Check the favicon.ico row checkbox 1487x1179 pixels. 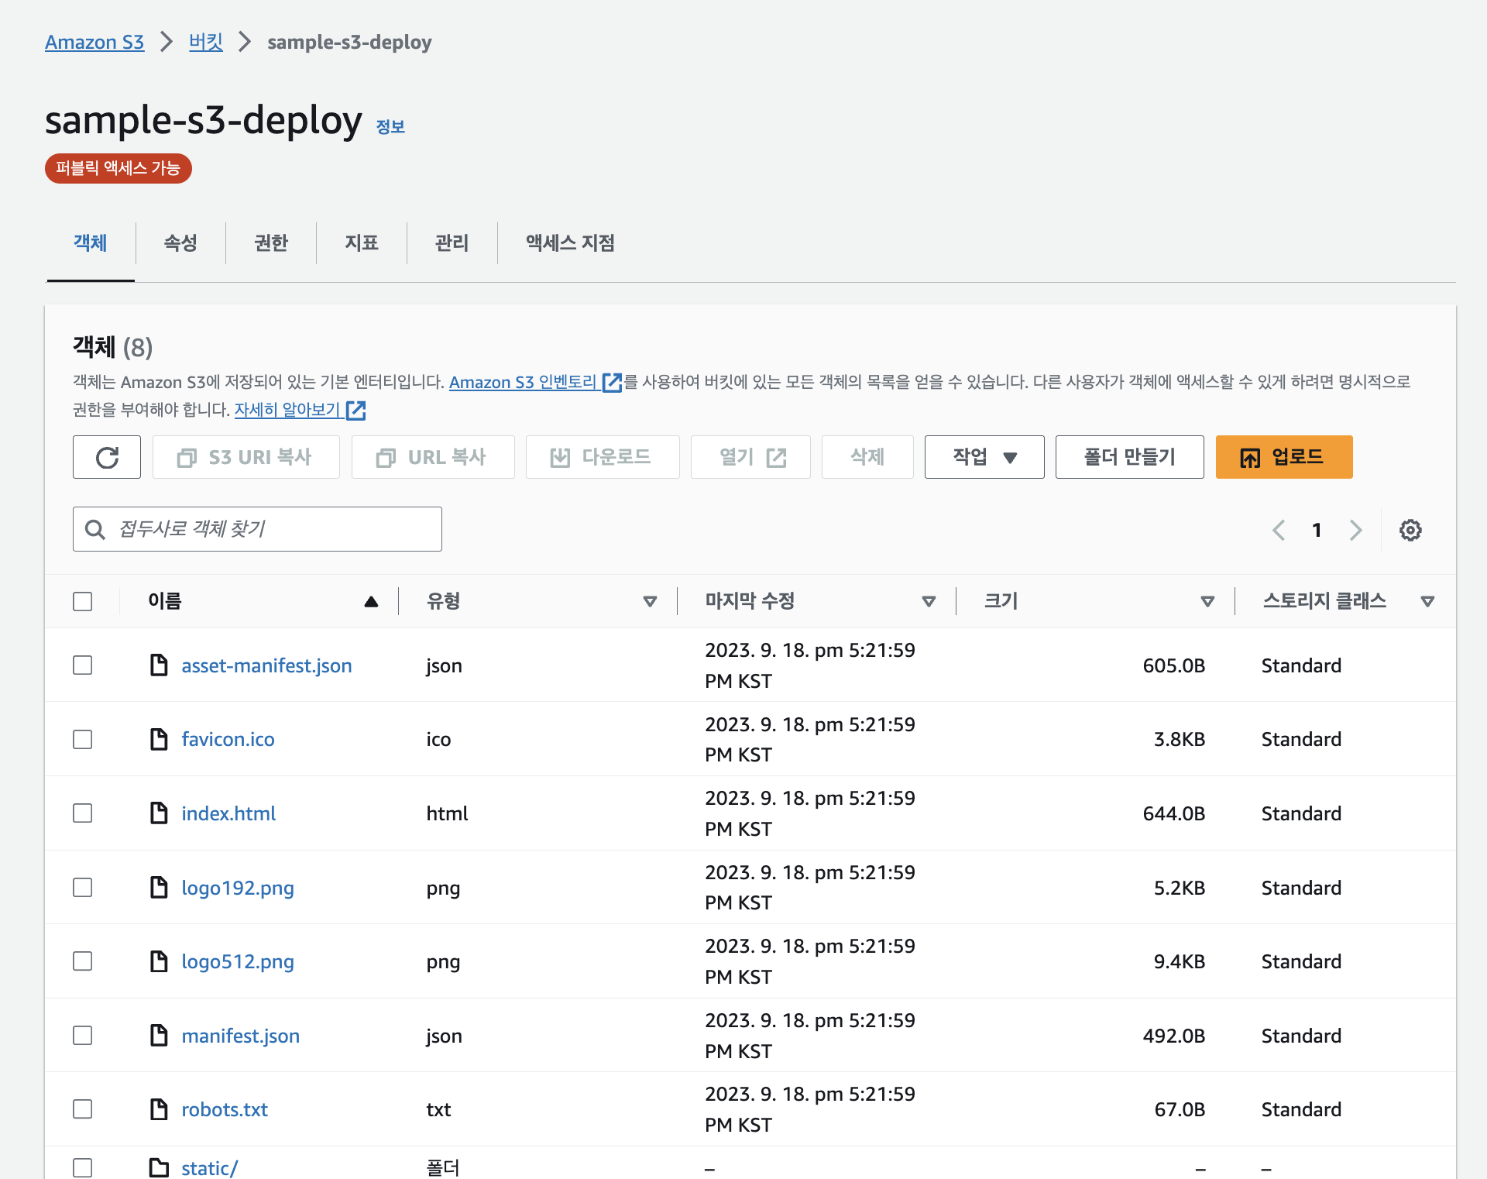pyautogui.click(x=83, y=739)
